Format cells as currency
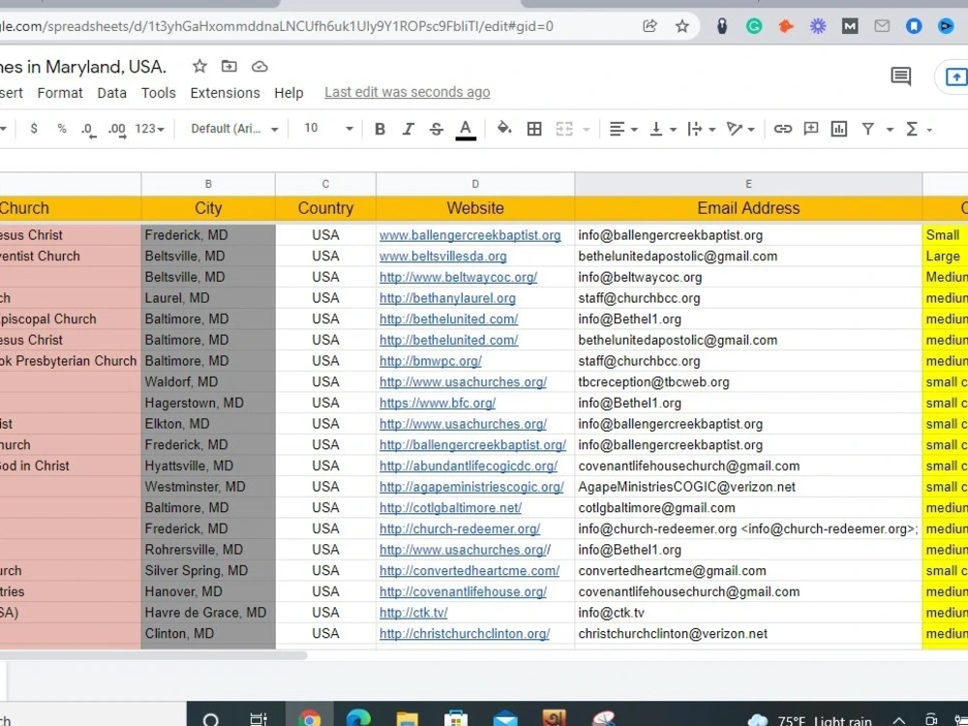 [34, 129]
